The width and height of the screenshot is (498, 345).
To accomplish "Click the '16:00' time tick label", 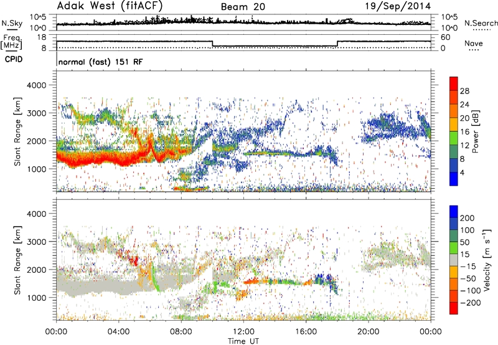I will (306, 332).
